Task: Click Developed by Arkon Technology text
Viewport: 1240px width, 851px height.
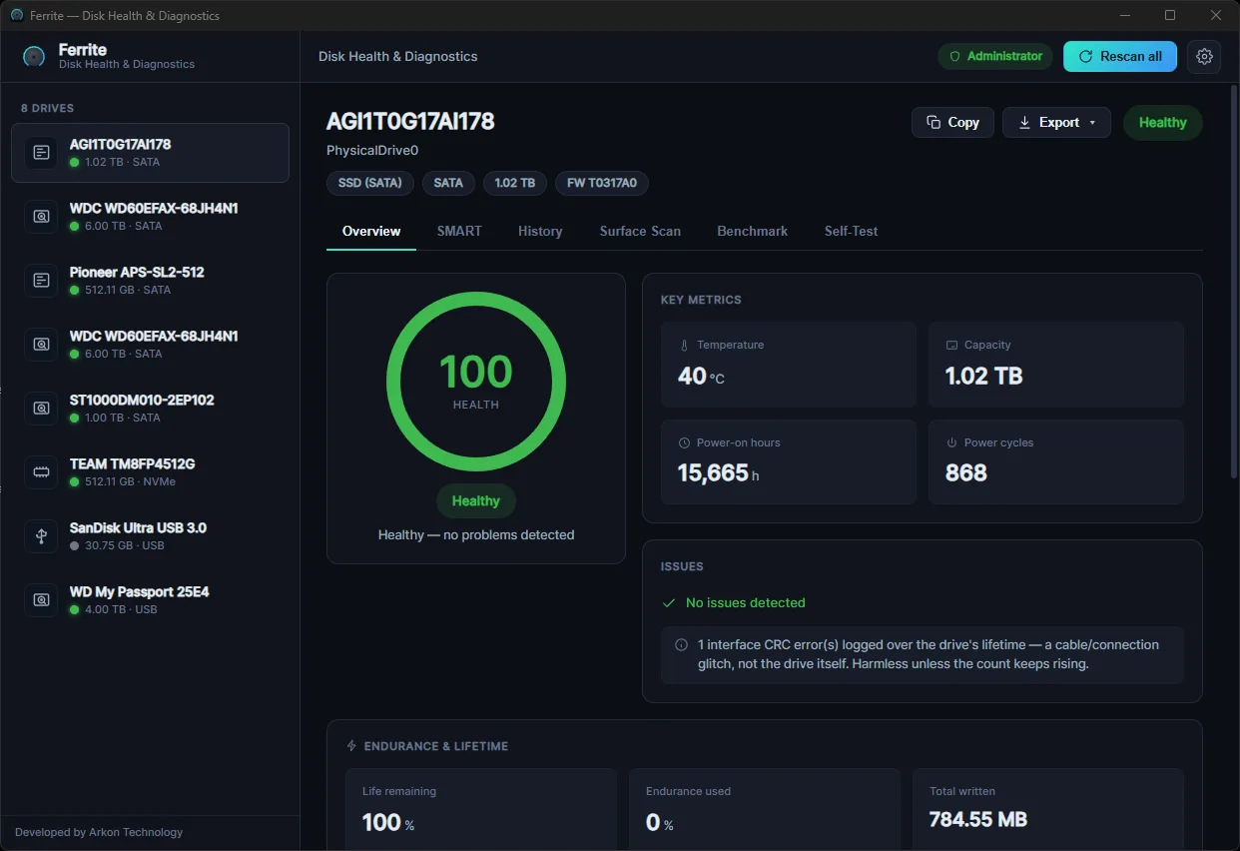Action: [99, 832]
